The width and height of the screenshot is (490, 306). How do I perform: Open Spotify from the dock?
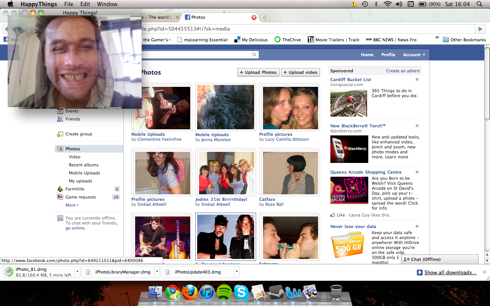pos(224,293)
